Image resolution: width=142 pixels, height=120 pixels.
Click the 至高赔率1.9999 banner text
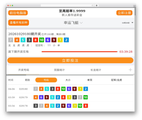[72, 11]
